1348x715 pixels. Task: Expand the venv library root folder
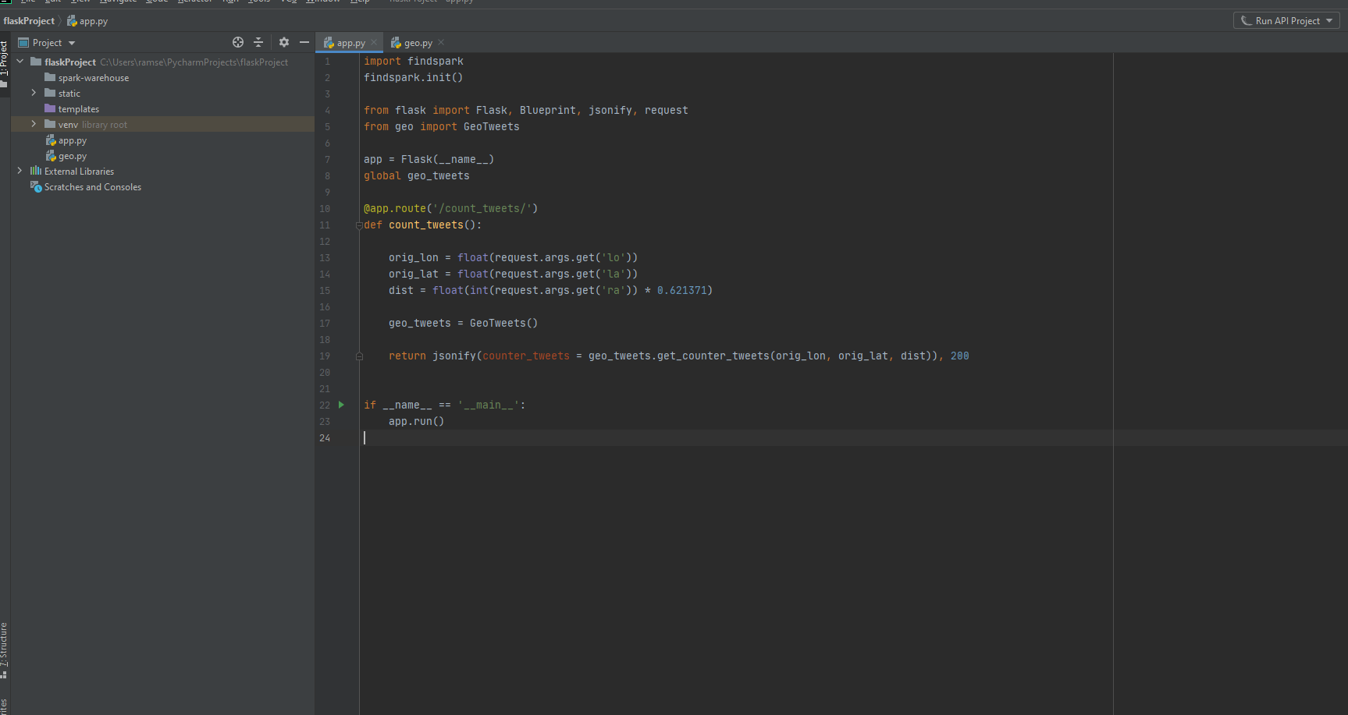click(x=34, y=124)
